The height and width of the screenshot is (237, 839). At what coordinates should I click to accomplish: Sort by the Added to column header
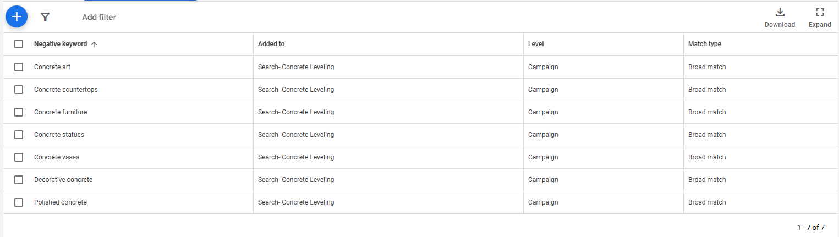point(271,44)
